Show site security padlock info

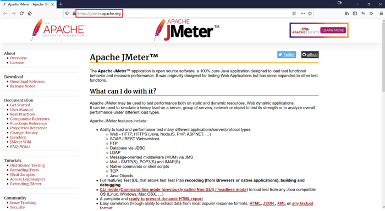coord(74,14)
